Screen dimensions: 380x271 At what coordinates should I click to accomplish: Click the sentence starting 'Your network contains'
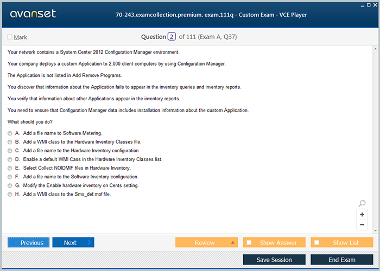pyautogui.click(x=93, y=52)
